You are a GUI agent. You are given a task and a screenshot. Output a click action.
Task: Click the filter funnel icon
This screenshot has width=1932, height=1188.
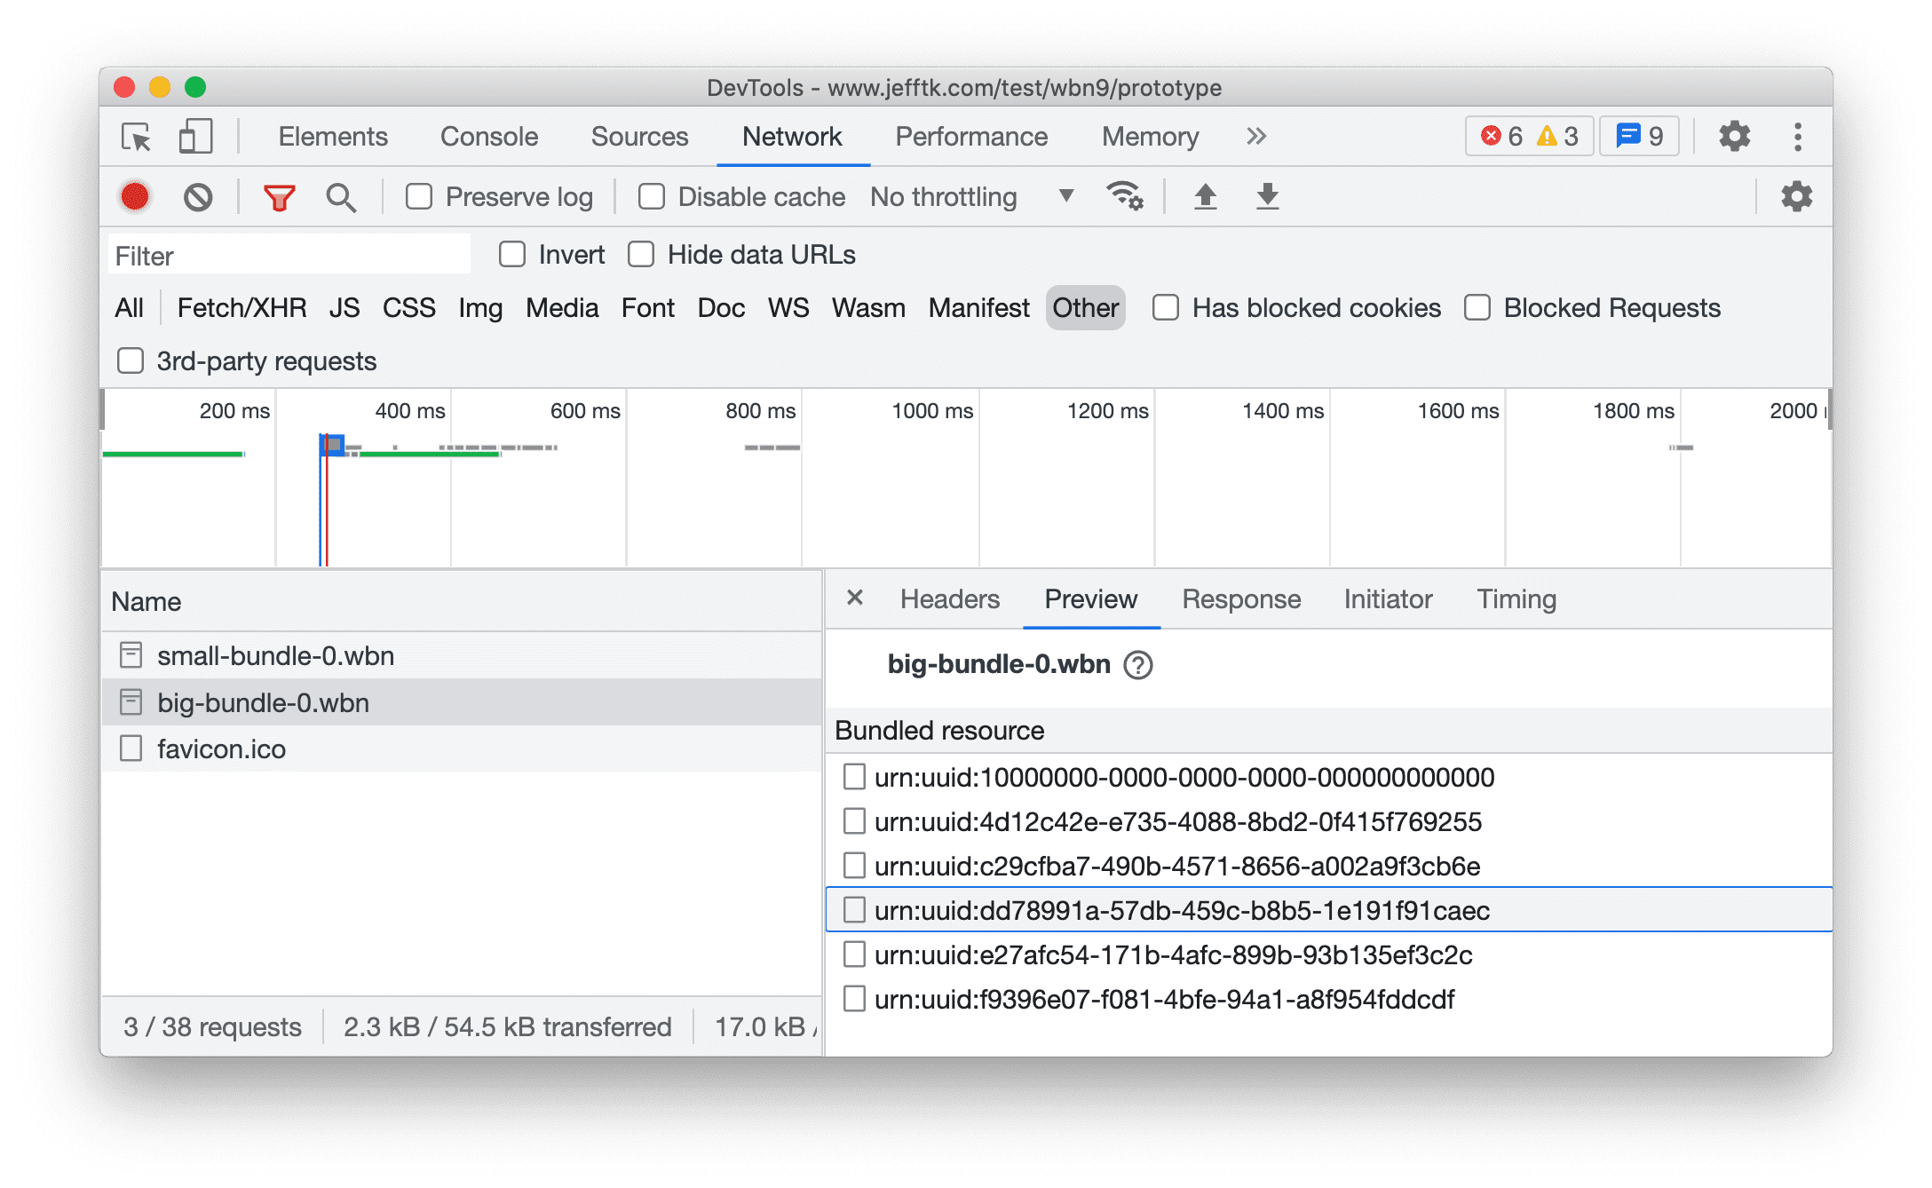(x=277, y=196)
